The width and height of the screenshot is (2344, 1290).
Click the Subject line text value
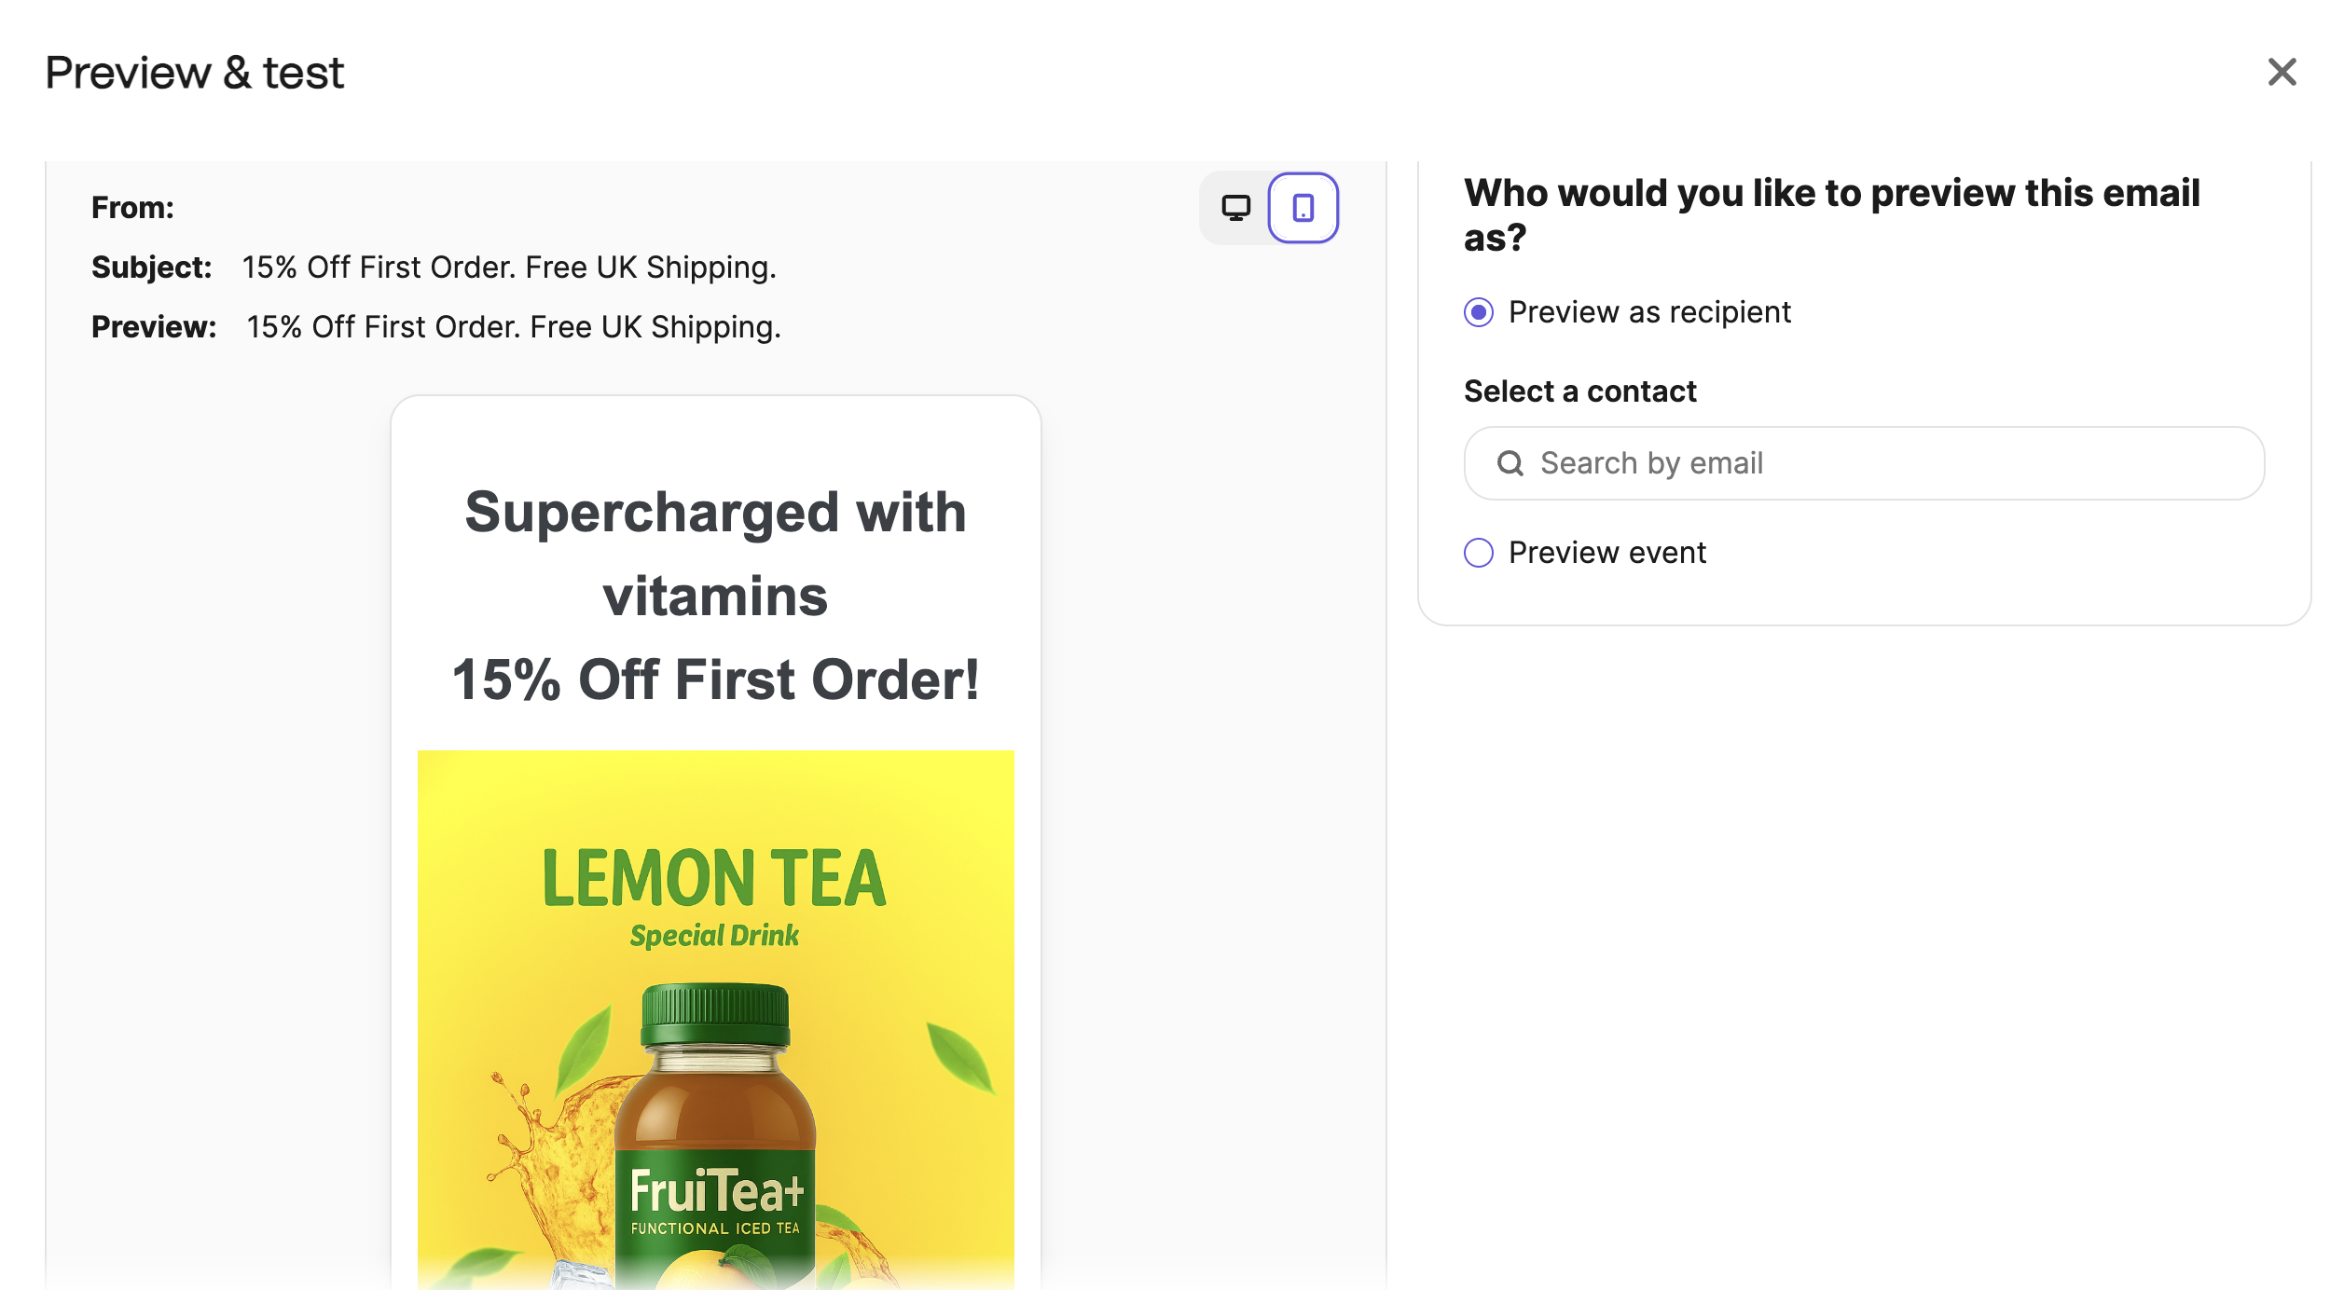(x=509, y=268)
